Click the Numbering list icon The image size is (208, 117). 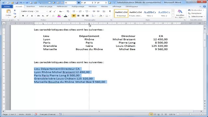tap(80, 11)
